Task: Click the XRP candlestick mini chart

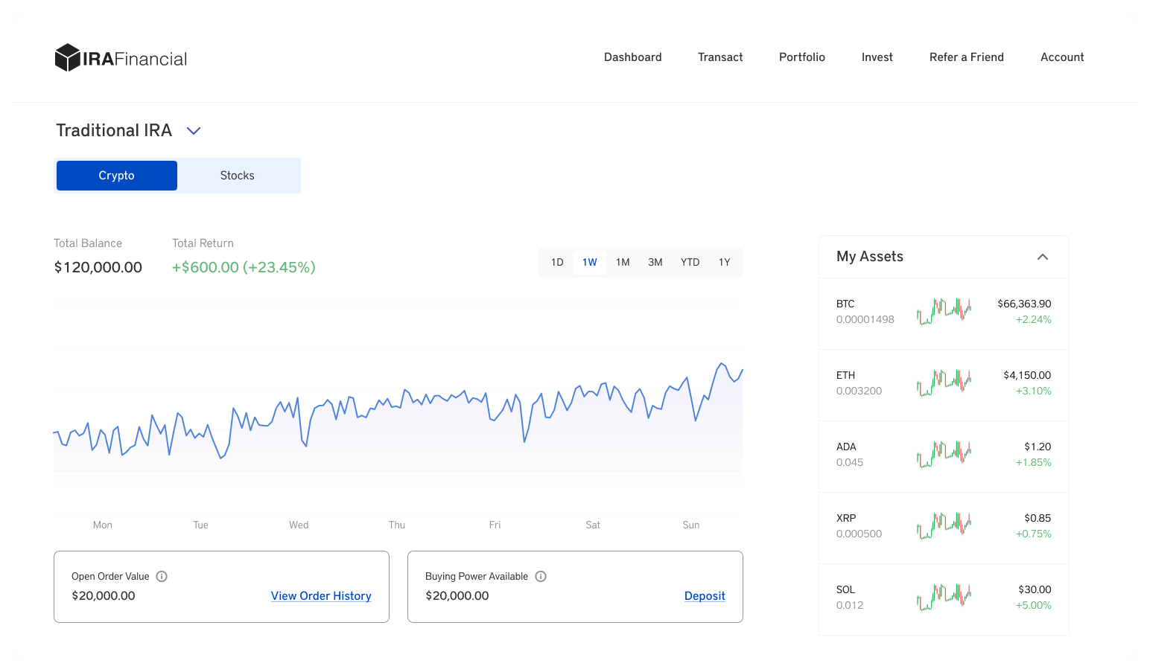Action: pyautogui.click(x=944, y=526)
